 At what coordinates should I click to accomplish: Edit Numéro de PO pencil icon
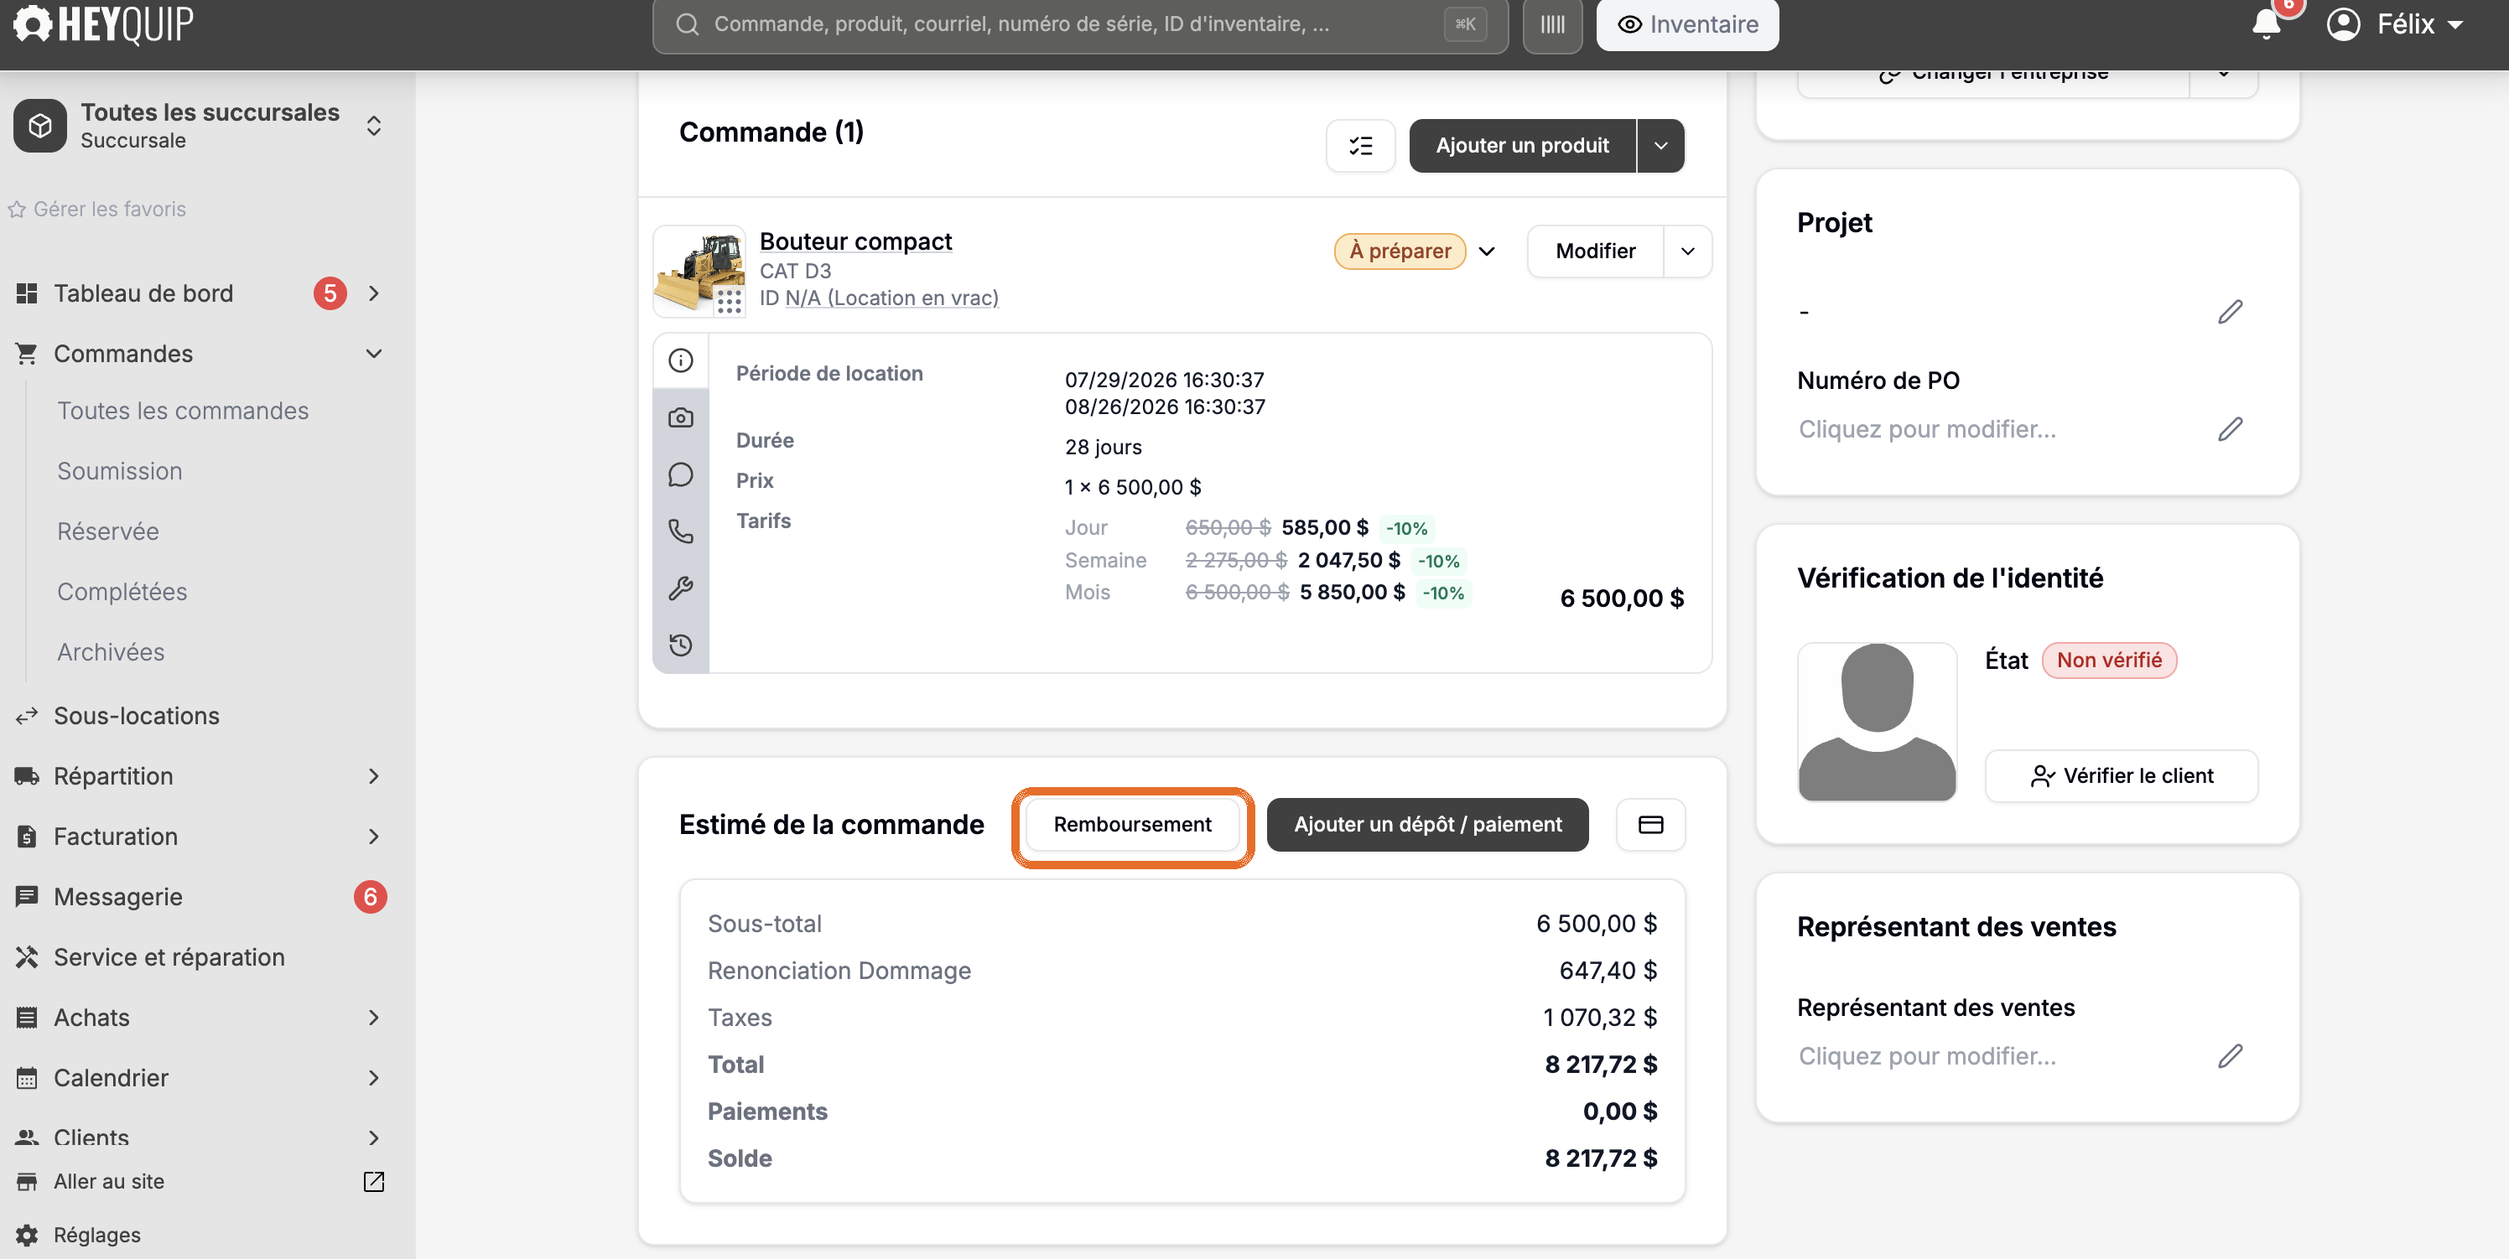click(2231, 429)
